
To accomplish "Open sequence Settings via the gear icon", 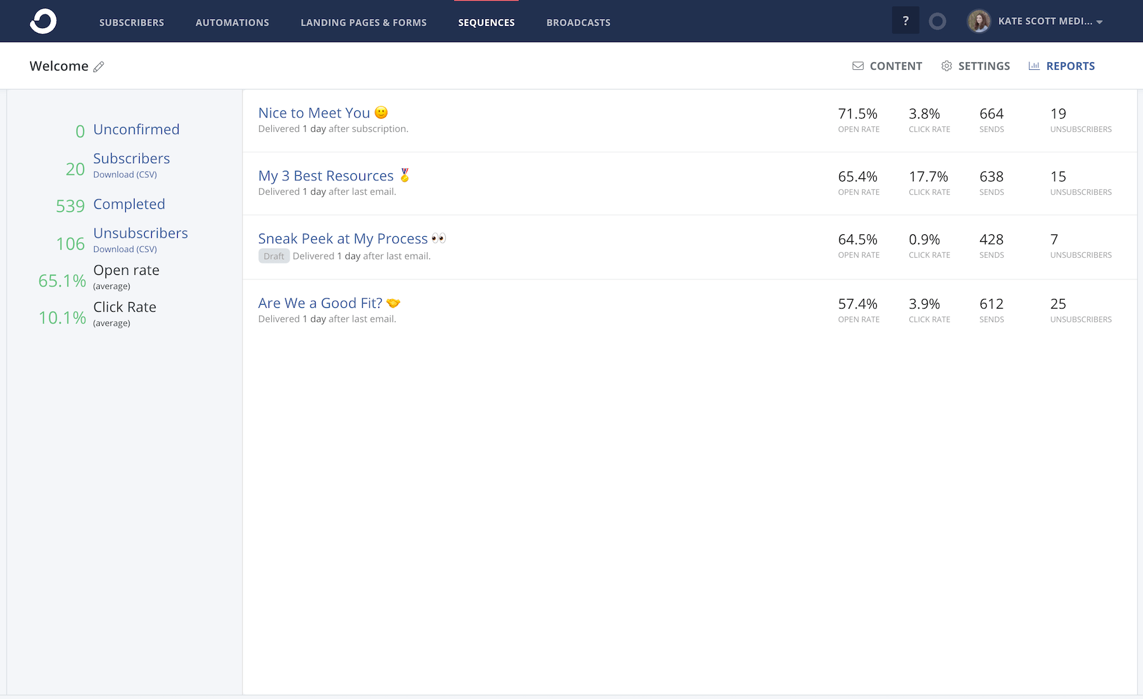I will pyautogui.click(x=947, y=65).
